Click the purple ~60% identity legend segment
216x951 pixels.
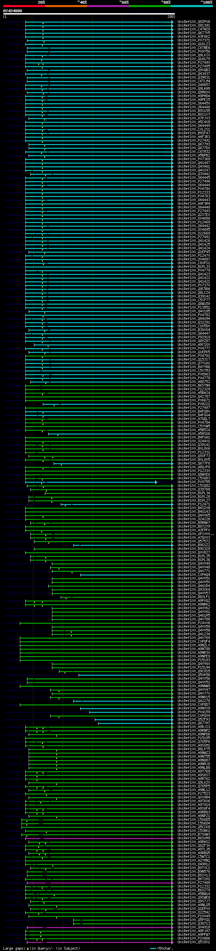click(108, 6)
